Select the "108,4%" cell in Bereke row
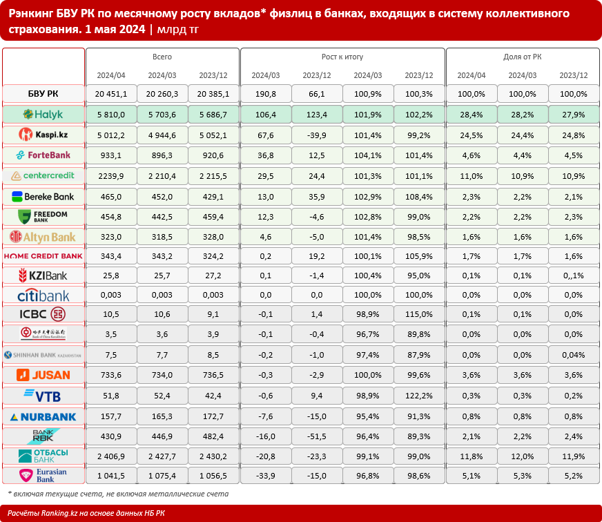602x522 pixels. [419, 197]
